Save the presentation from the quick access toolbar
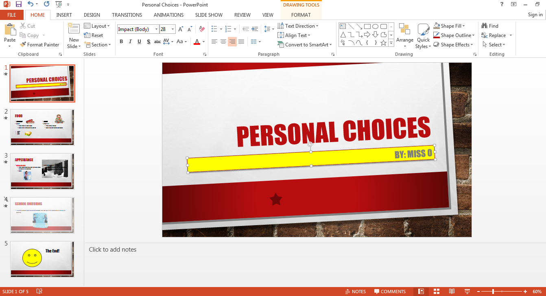The width and height of the screenshot is (546, 296). point(19,4)
